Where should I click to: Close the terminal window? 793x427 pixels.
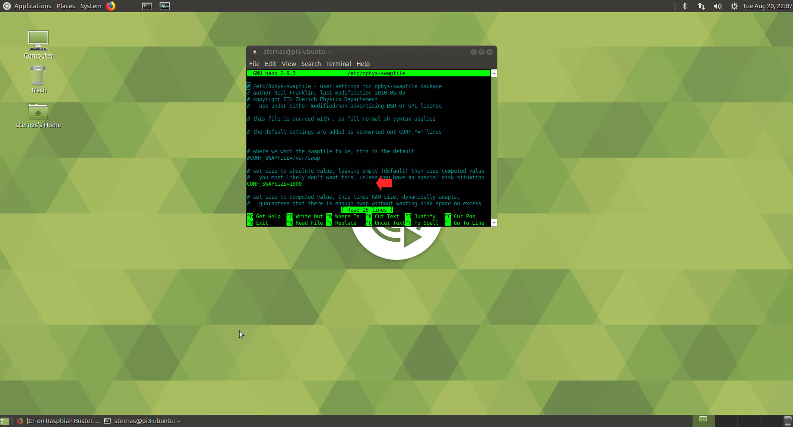click(x=489, y=52)
